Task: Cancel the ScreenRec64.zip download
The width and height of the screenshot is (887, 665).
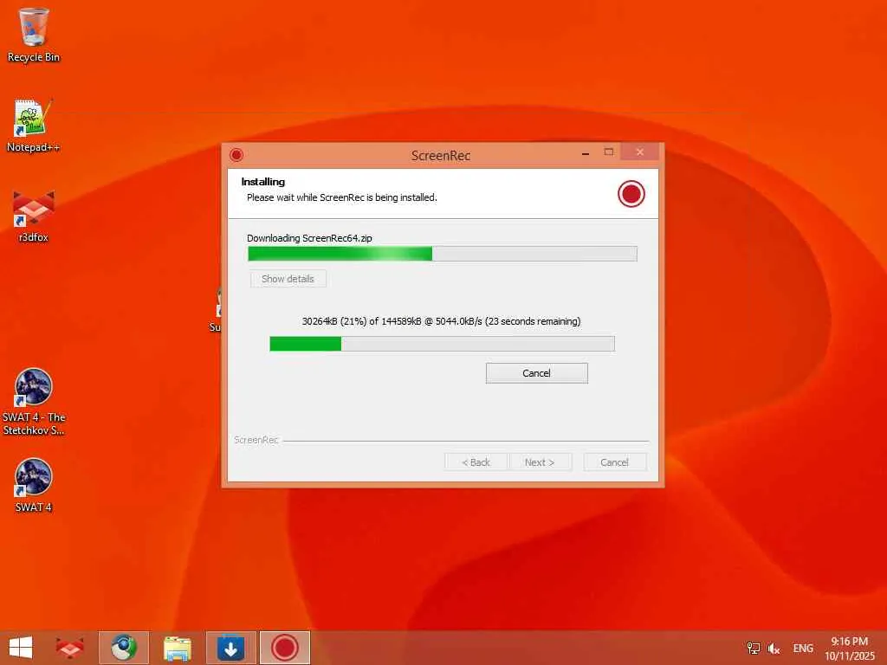Action: (x=536, y=373)
